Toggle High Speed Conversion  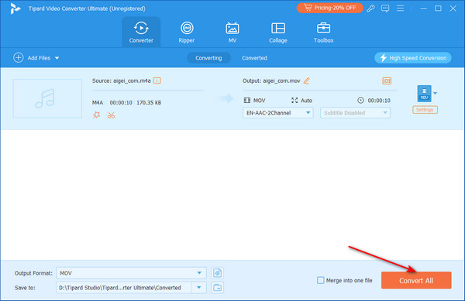413,58
